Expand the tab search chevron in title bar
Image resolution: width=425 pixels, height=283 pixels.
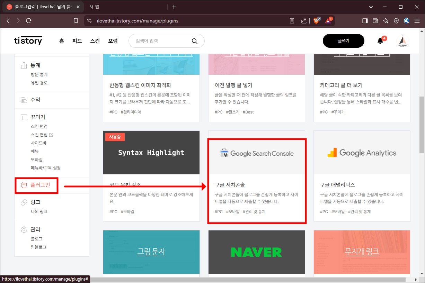[x=371, y=7]
